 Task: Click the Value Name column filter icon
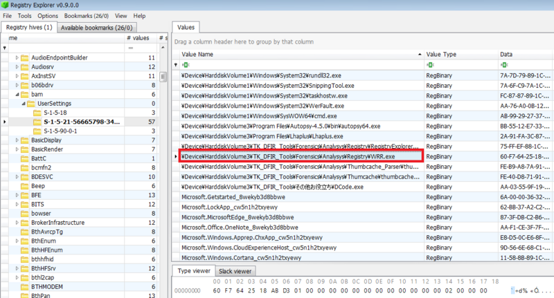[x=186, y=65]
